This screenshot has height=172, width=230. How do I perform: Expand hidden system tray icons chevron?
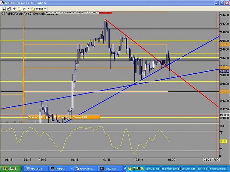pyautogui.click(x=125, y=169)
